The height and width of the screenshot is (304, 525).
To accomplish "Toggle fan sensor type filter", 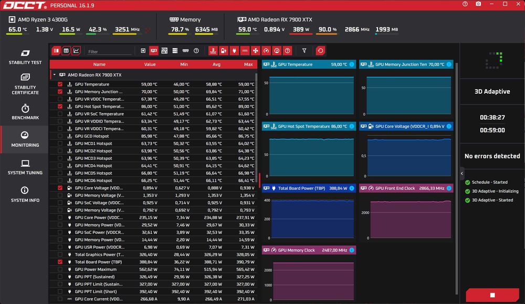I will (256, 51).
